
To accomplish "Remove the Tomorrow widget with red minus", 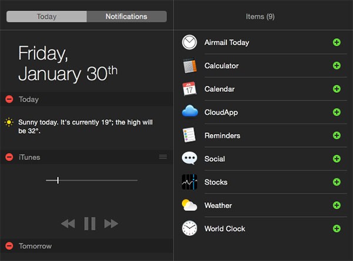I will click(9, 246).
